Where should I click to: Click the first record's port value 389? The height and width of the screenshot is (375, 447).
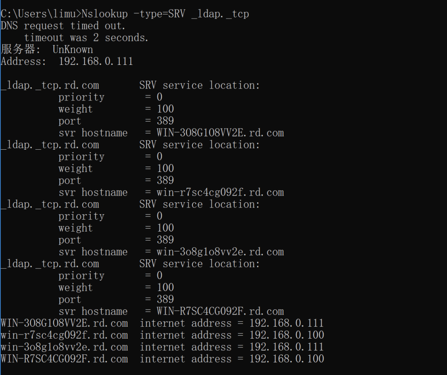(165, 121)
